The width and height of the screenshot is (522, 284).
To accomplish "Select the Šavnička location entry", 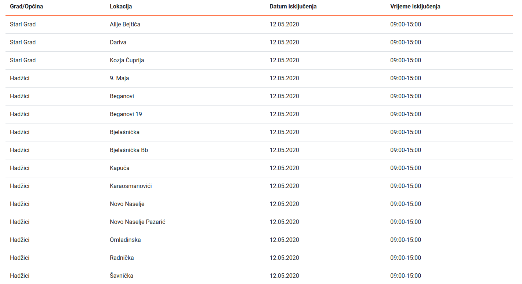I will coord(121,276).
